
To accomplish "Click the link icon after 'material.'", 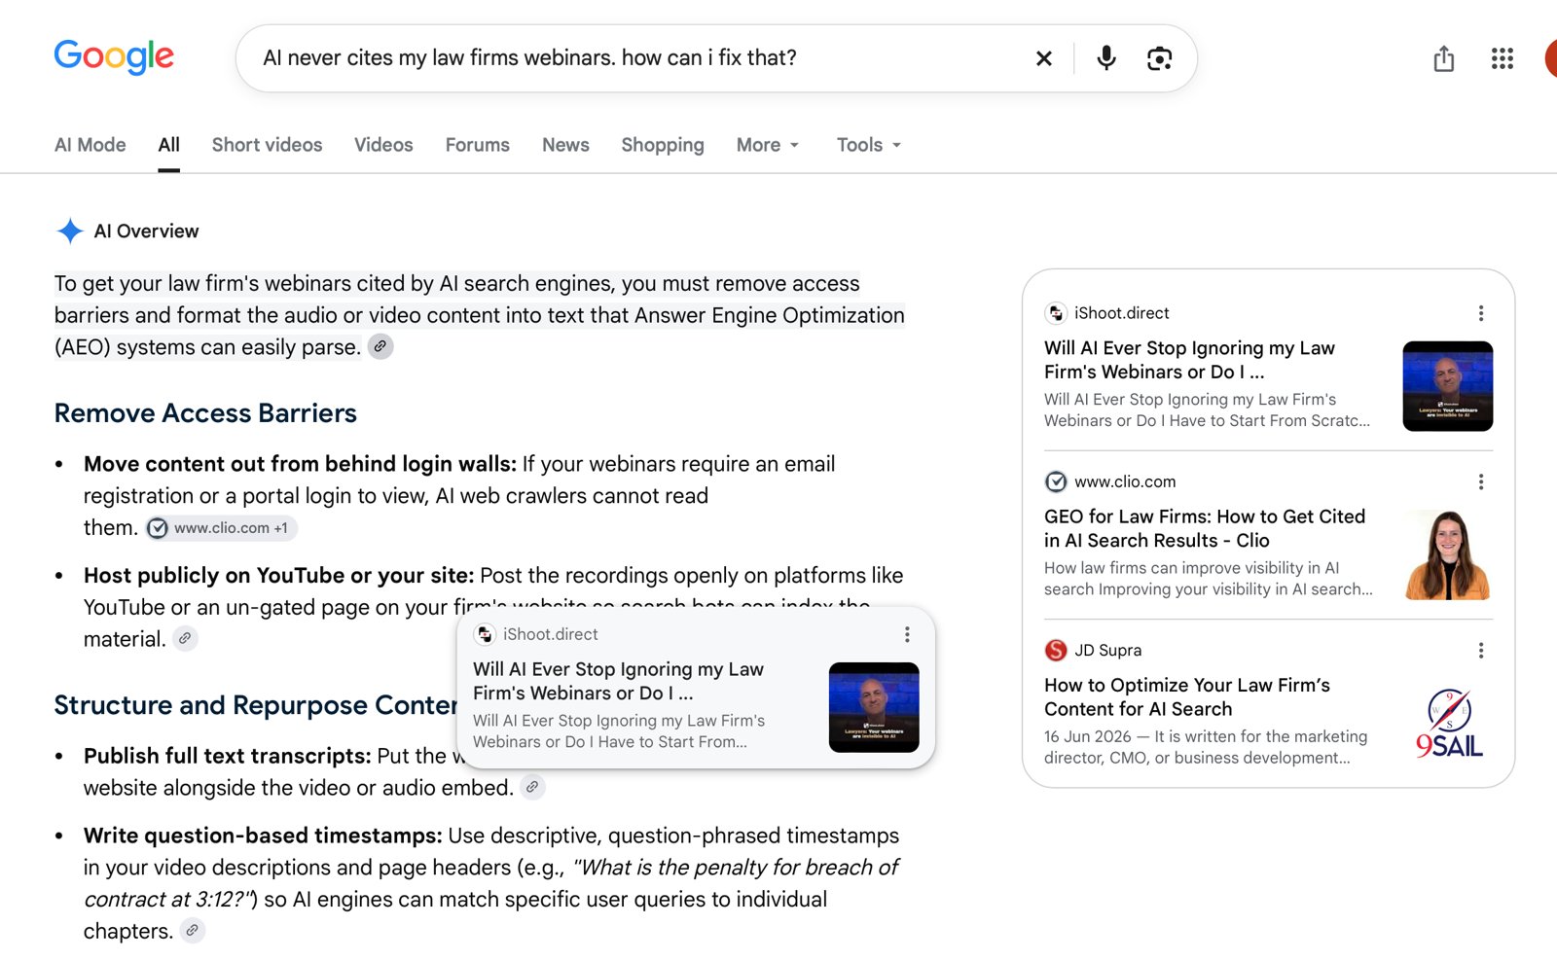I will [185, 638].
